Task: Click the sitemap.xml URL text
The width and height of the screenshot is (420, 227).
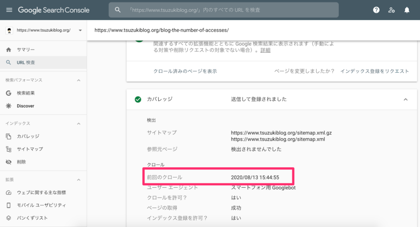Action: (278, 139)
